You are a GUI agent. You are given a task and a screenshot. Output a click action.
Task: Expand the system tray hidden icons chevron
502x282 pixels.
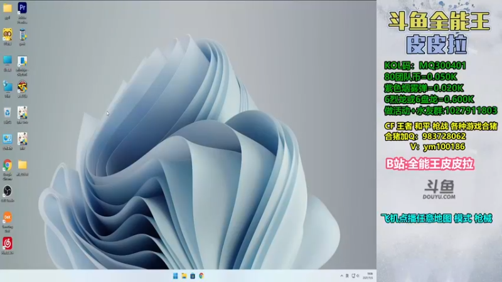tap(341, 276)
